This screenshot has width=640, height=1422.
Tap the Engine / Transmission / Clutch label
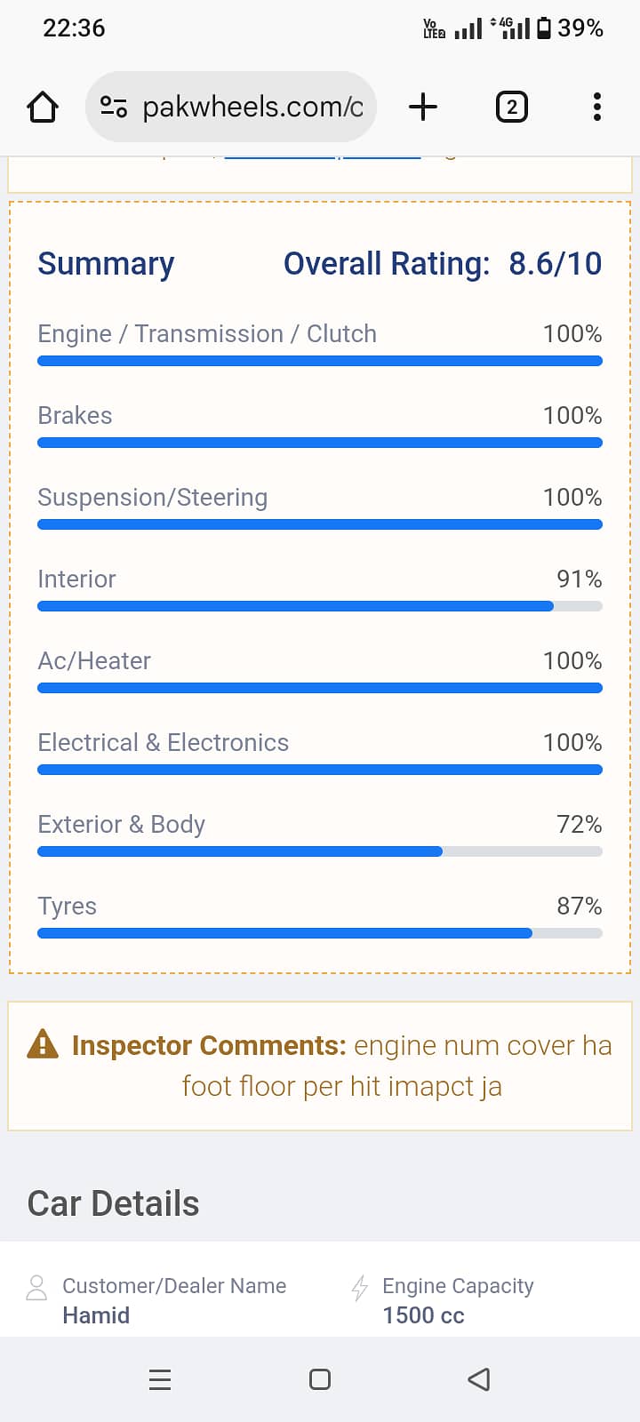coord(207,334)
